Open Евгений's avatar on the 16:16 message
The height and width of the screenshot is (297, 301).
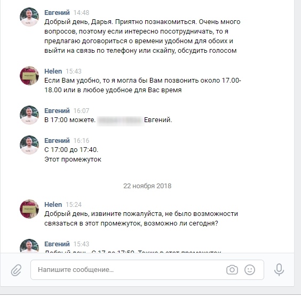(x=29, y=145)
